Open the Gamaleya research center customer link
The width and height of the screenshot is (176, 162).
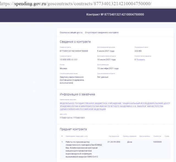pos(115,106)
